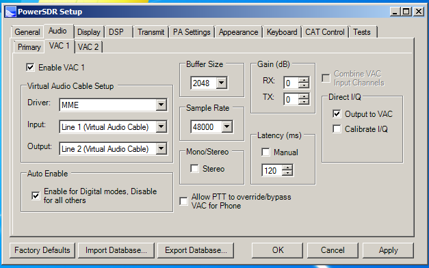Image resolution: width=429 pixels, height=268 pixels.
Task: Switch to the General tab
Action: click(x=27, y=32)
